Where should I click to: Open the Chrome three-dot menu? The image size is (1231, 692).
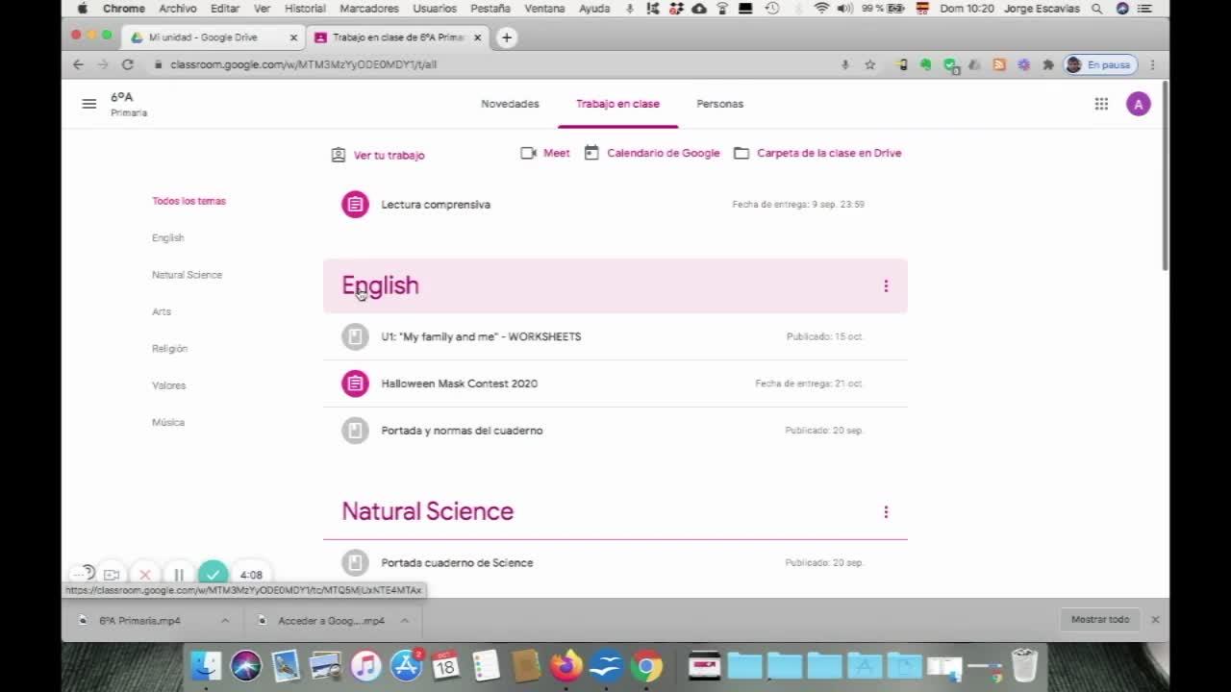point(1152,64)
